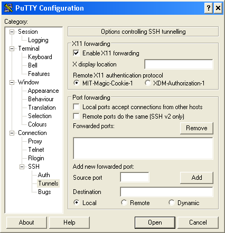
Task: Check Remote ports do the same option
Action: (76, 116)
